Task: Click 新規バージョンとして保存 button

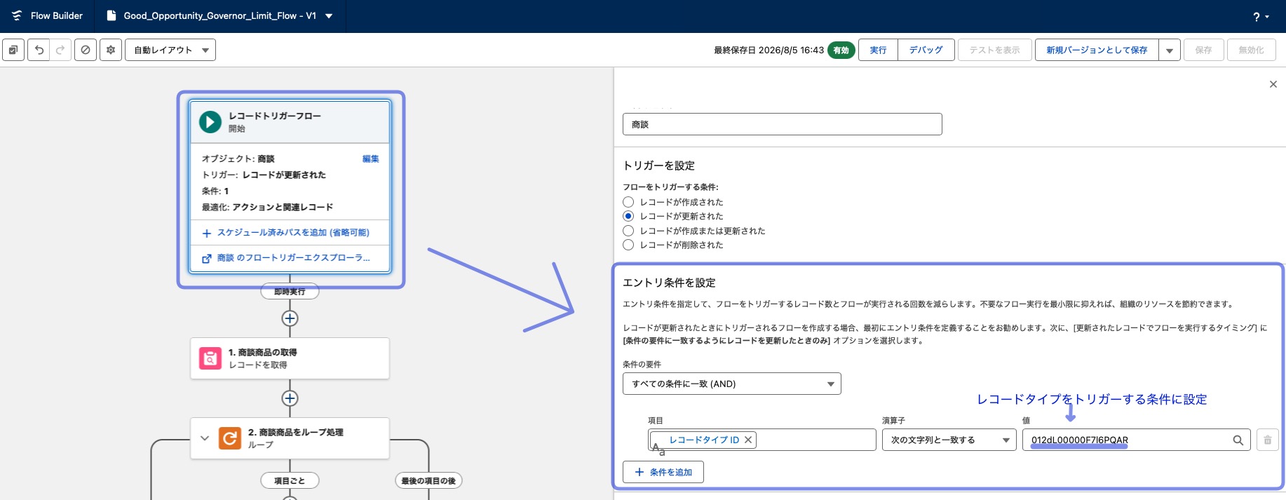Action: tap(1097, 50)
